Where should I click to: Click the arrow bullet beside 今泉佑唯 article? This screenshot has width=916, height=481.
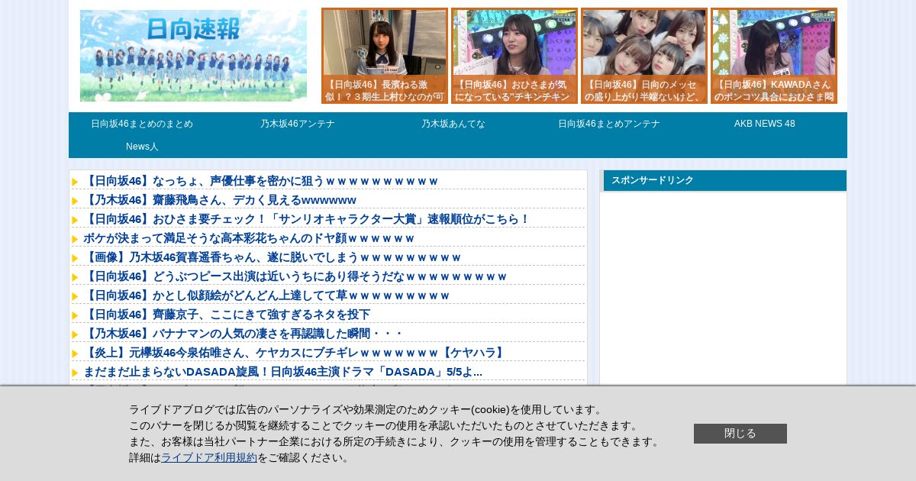coord(76,353)
